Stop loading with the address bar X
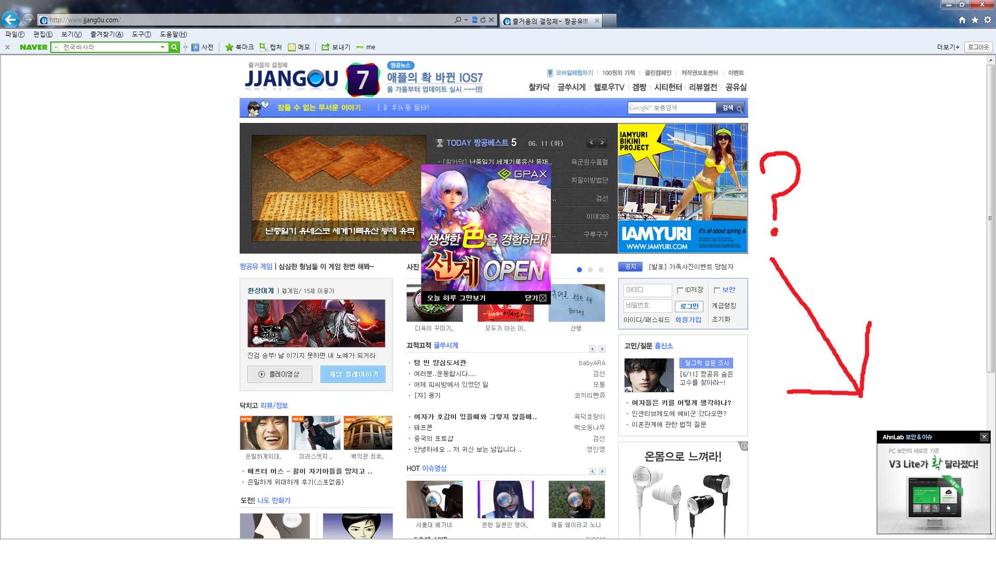 pyautogui.click(x=491, y=20)
